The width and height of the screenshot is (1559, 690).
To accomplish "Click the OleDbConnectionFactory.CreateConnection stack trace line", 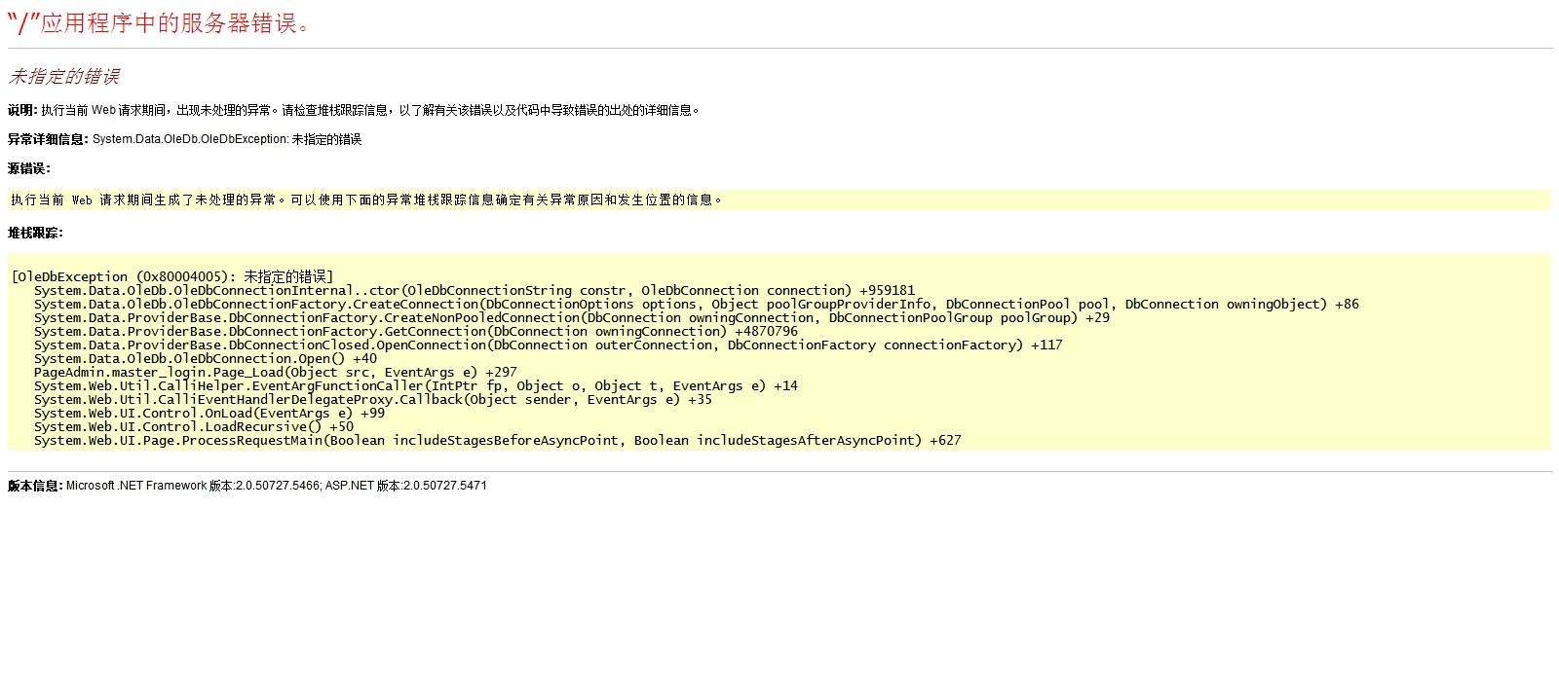I will click(x=696, y=304).
